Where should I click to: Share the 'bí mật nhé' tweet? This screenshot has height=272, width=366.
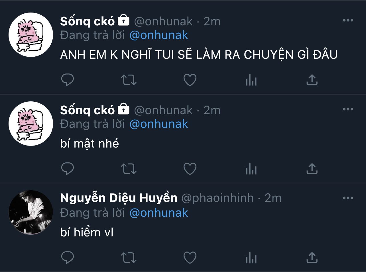312,169
